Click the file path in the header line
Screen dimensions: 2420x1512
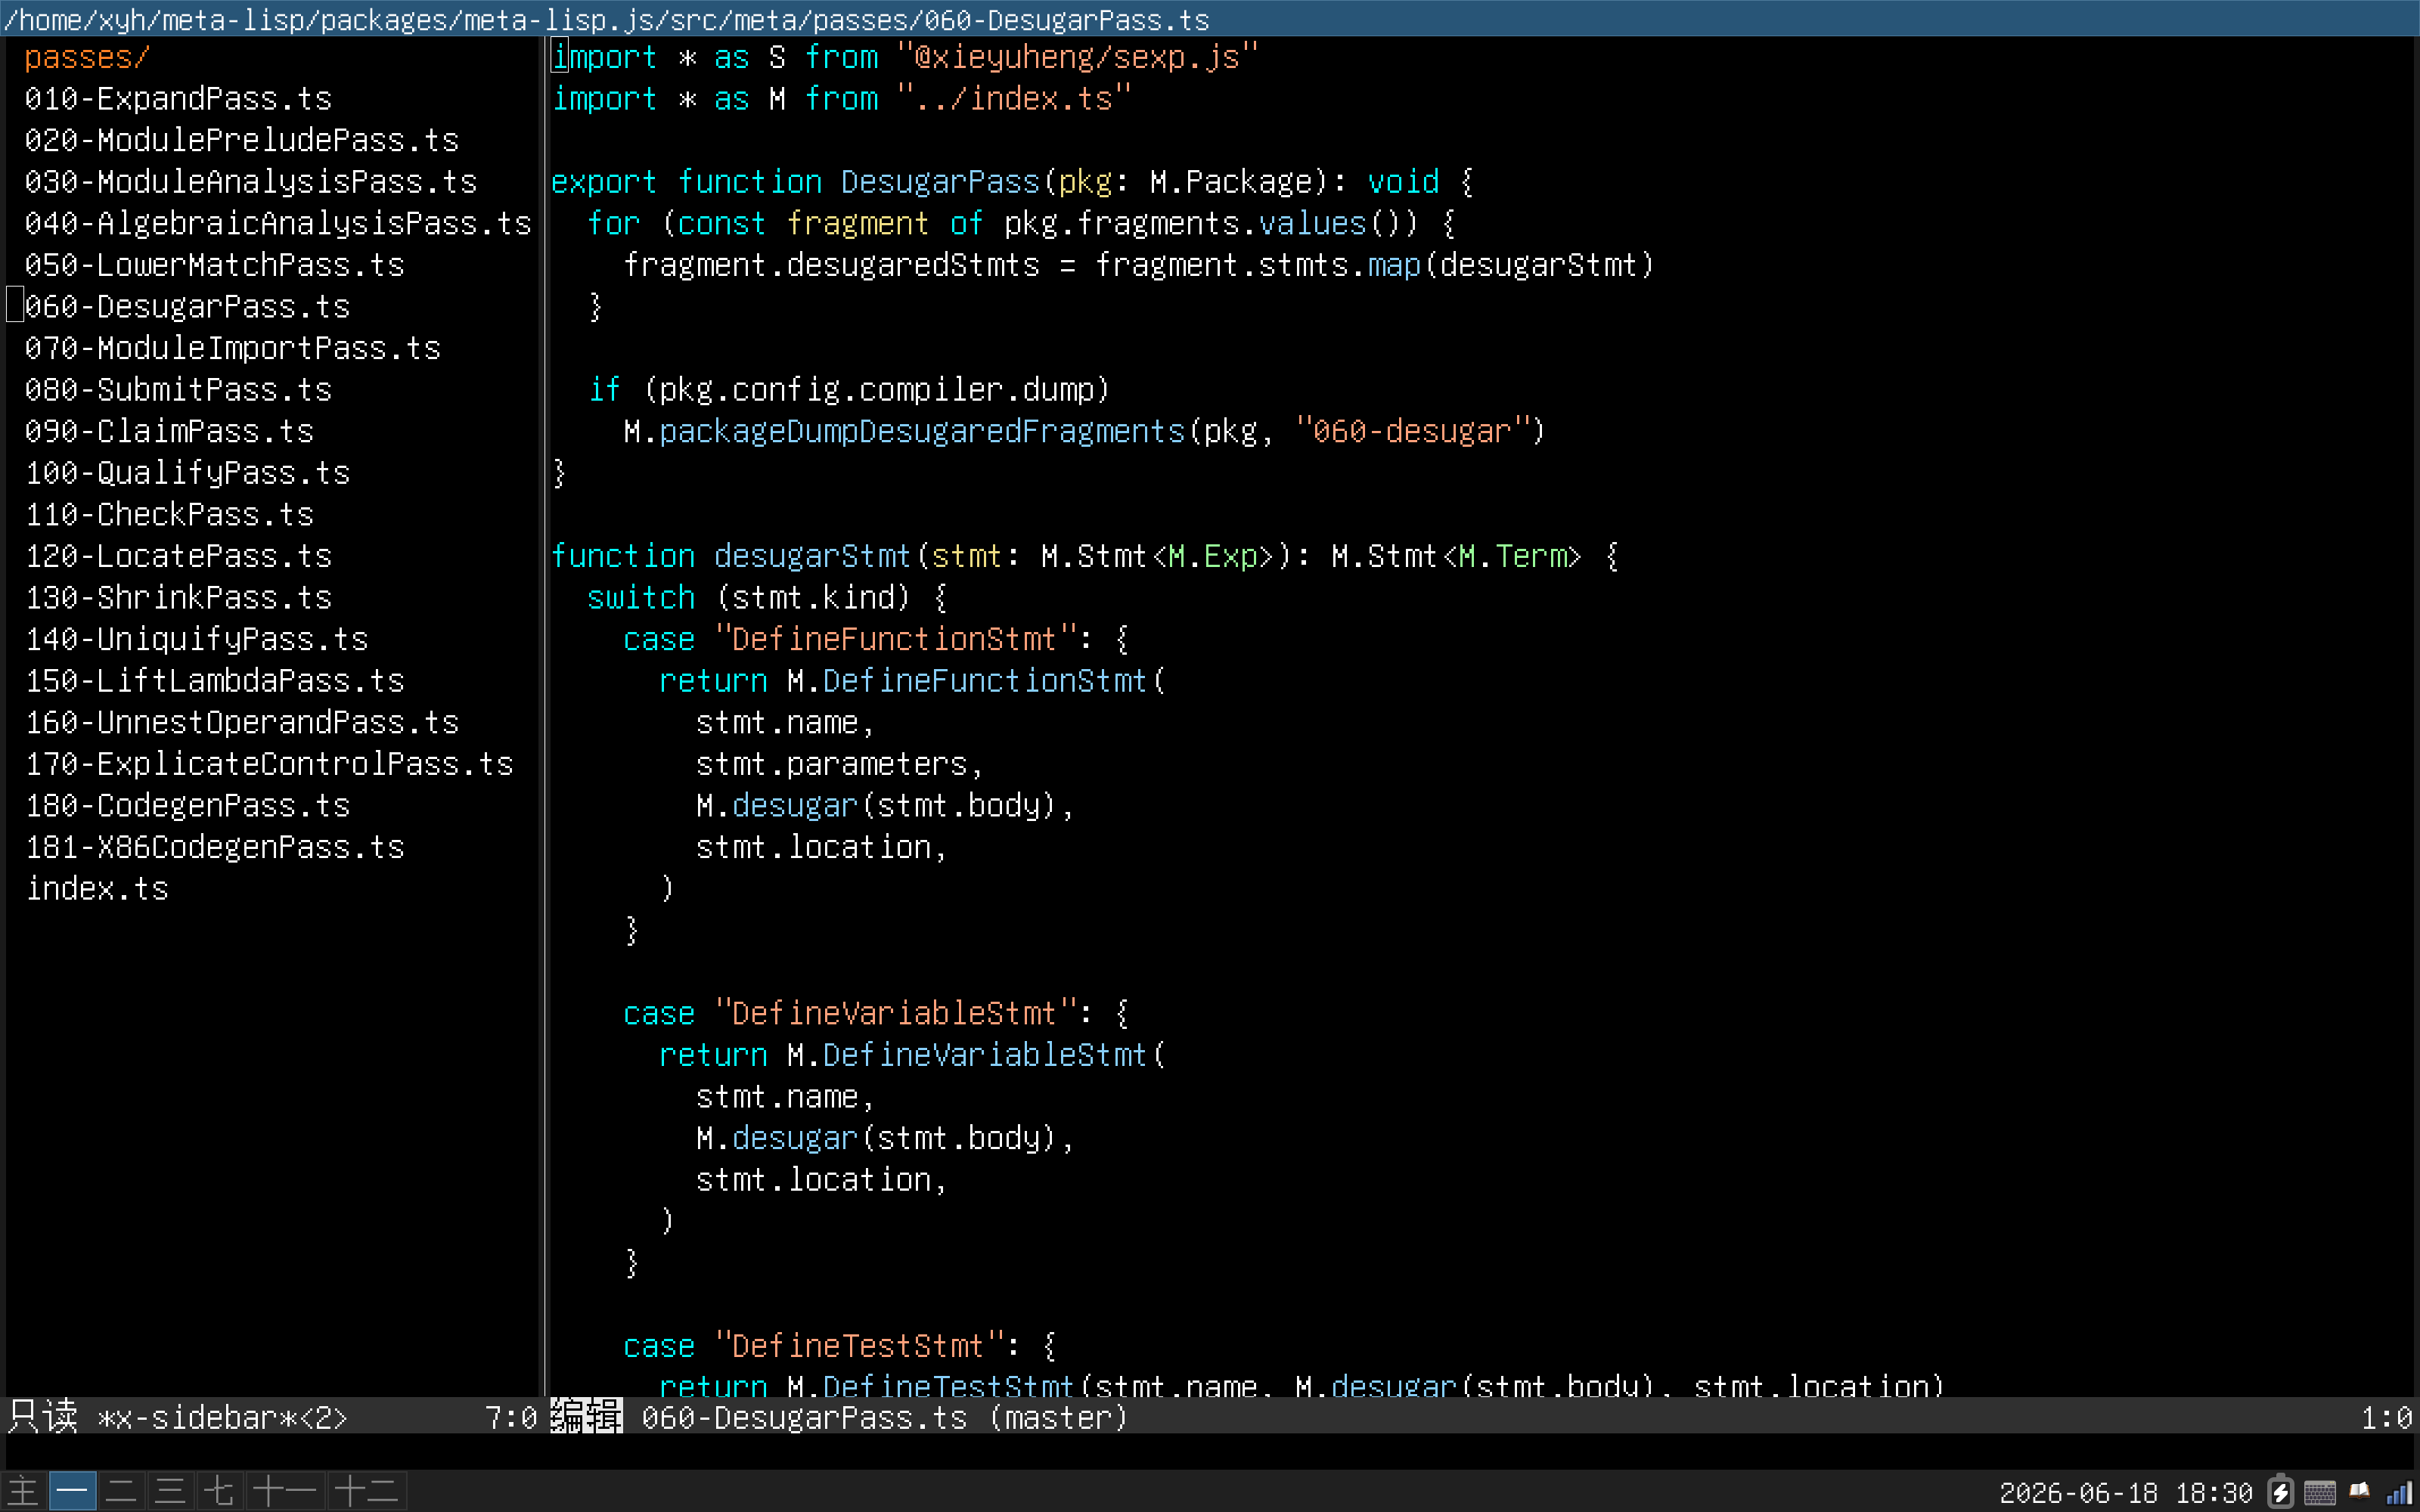click(x=607, y=19)
